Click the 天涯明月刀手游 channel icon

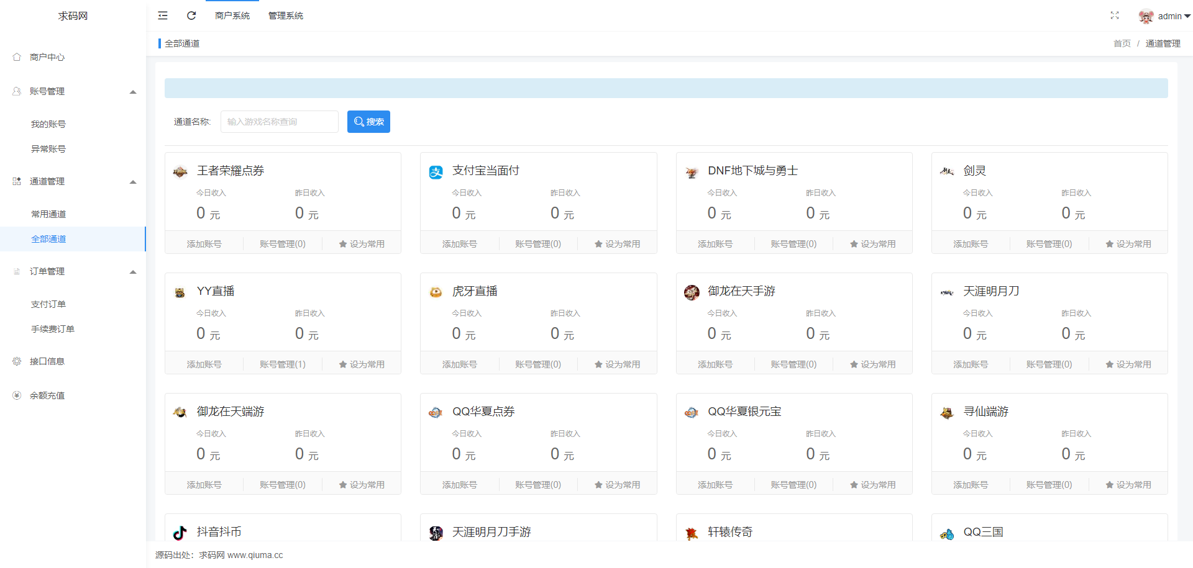coord(436,533)
